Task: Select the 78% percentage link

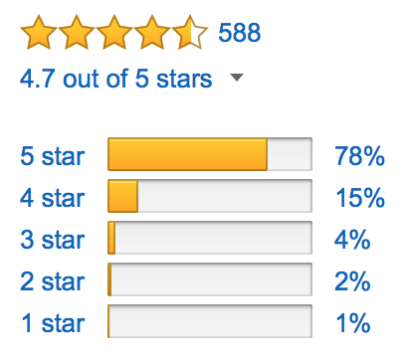Action: 359,156
